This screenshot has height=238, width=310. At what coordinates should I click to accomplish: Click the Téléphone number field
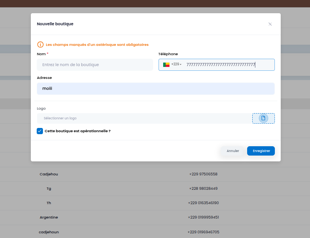pos(229,65)
